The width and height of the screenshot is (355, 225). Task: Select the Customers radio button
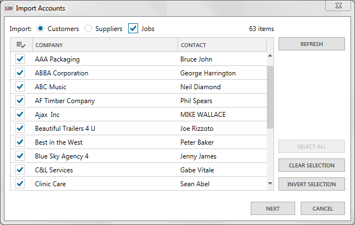41,28
